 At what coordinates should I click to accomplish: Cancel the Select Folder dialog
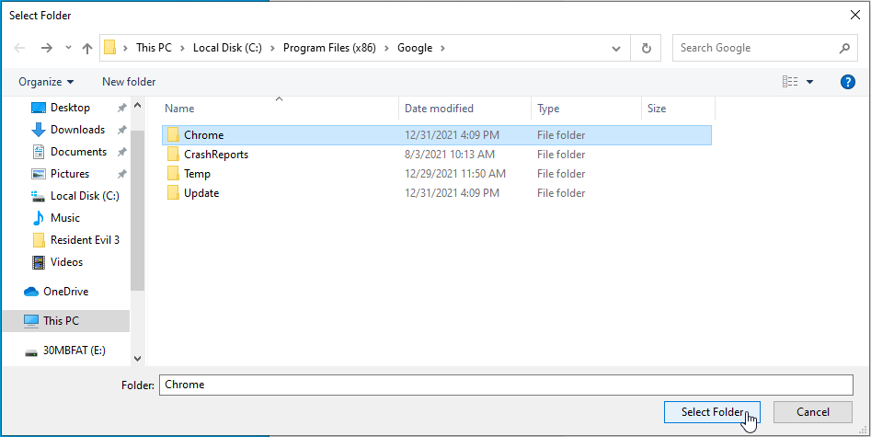(x=813, y=412)
